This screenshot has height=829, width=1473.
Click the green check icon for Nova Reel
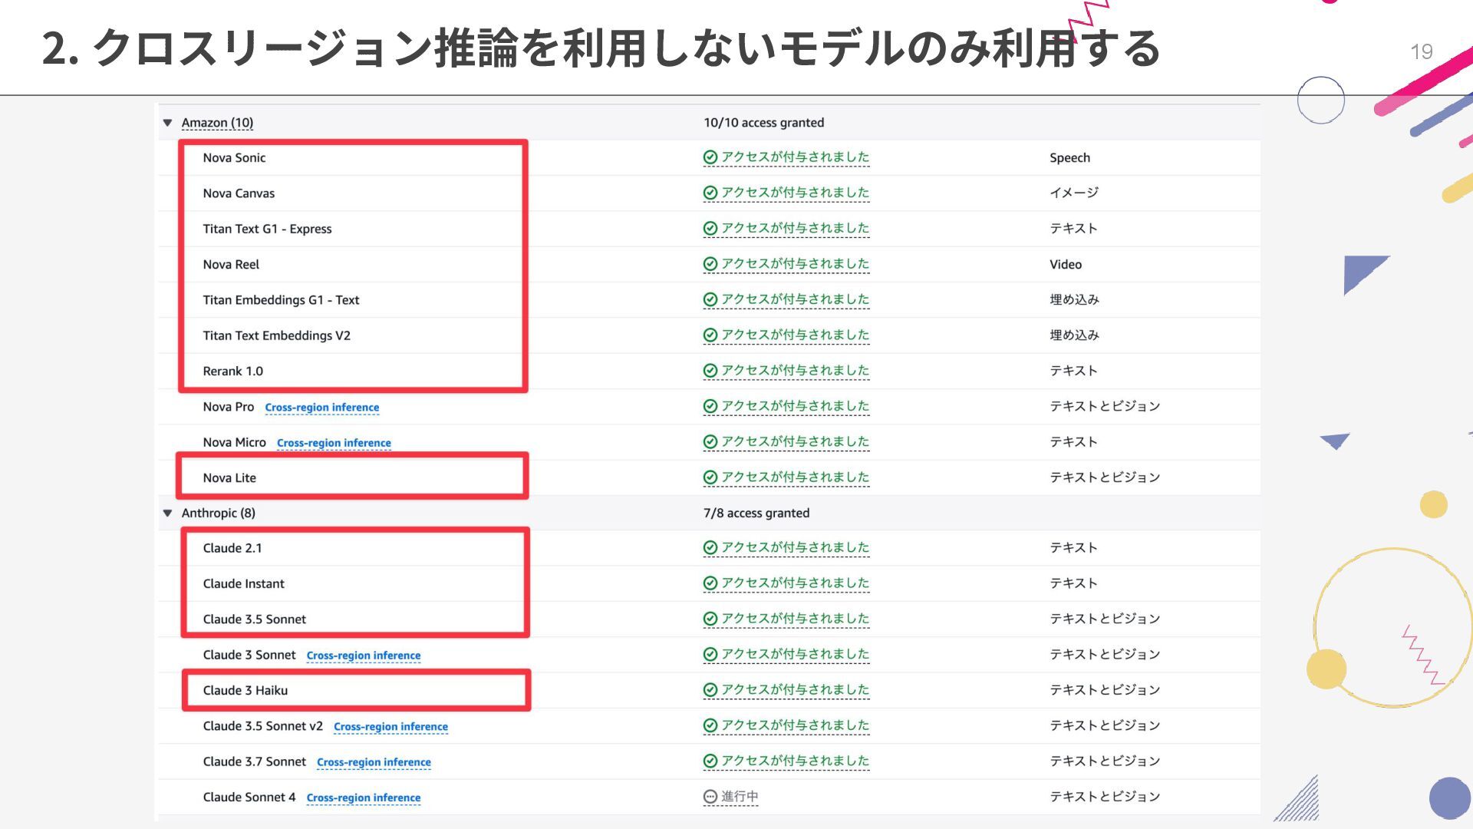pyautogui.click(x=710, y=264)
